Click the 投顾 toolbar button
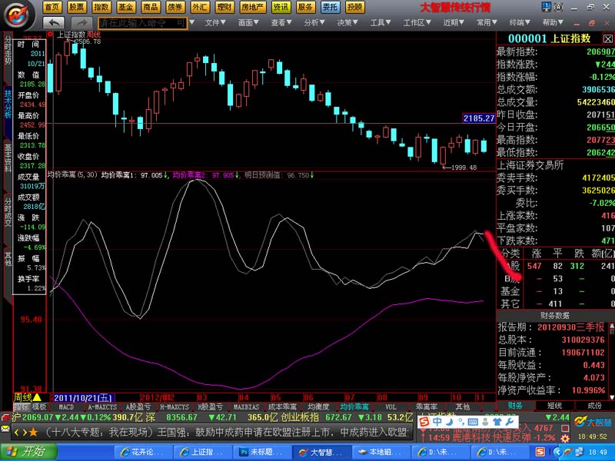This screenshot has width=615, height=461. tap(354, 7)
